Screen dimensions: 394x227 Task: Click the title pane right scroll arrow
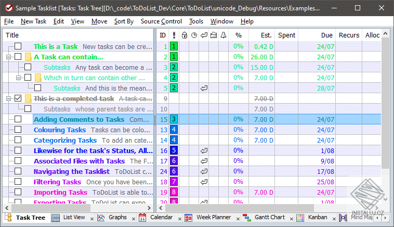(x=149, y=208)
